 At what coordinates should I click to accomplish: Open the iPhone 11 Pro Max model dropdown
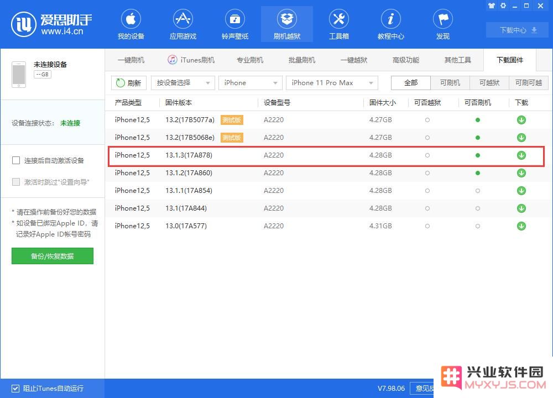pos(332,83)
